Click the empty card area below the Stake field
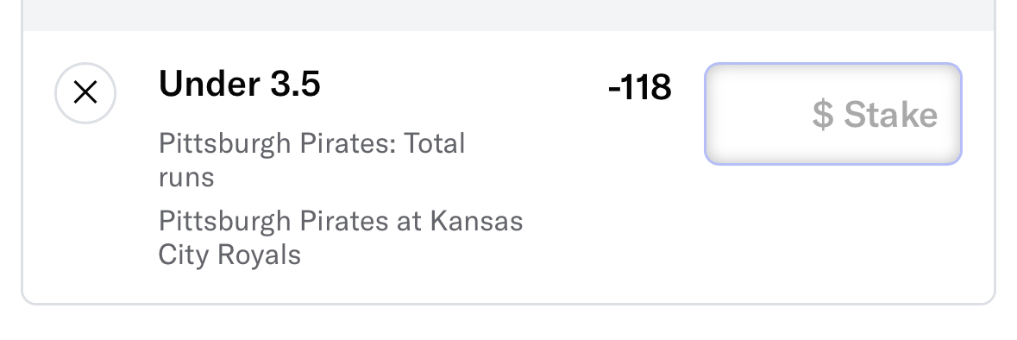The image size is (1017, 340). [832, 234]
